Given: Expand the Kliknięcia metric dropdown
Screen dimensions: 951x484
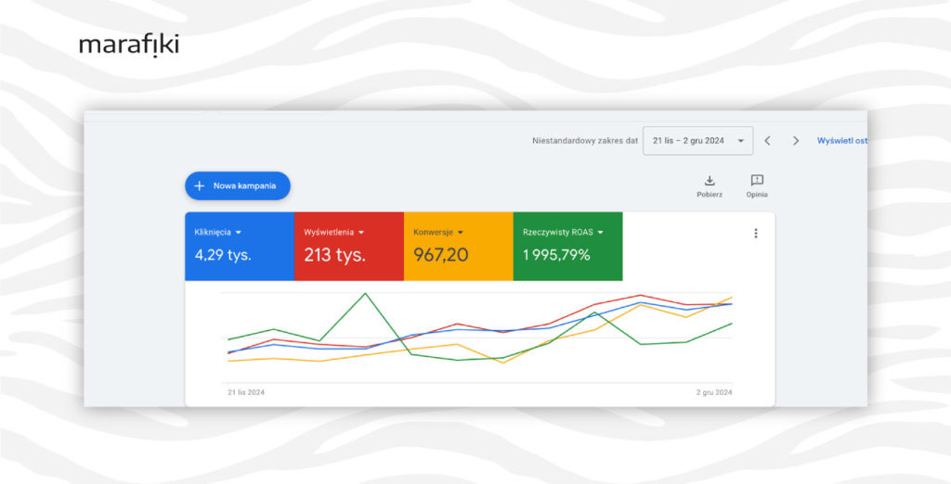Looking at the screenshot, I should coord(239,233).
